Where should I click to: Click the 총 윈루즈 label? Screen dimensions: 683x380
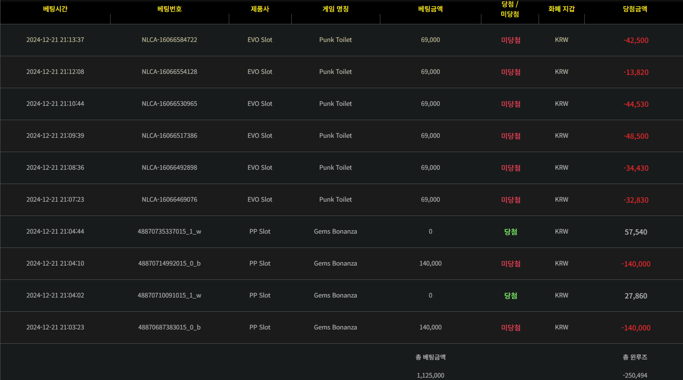click(635, 357)
